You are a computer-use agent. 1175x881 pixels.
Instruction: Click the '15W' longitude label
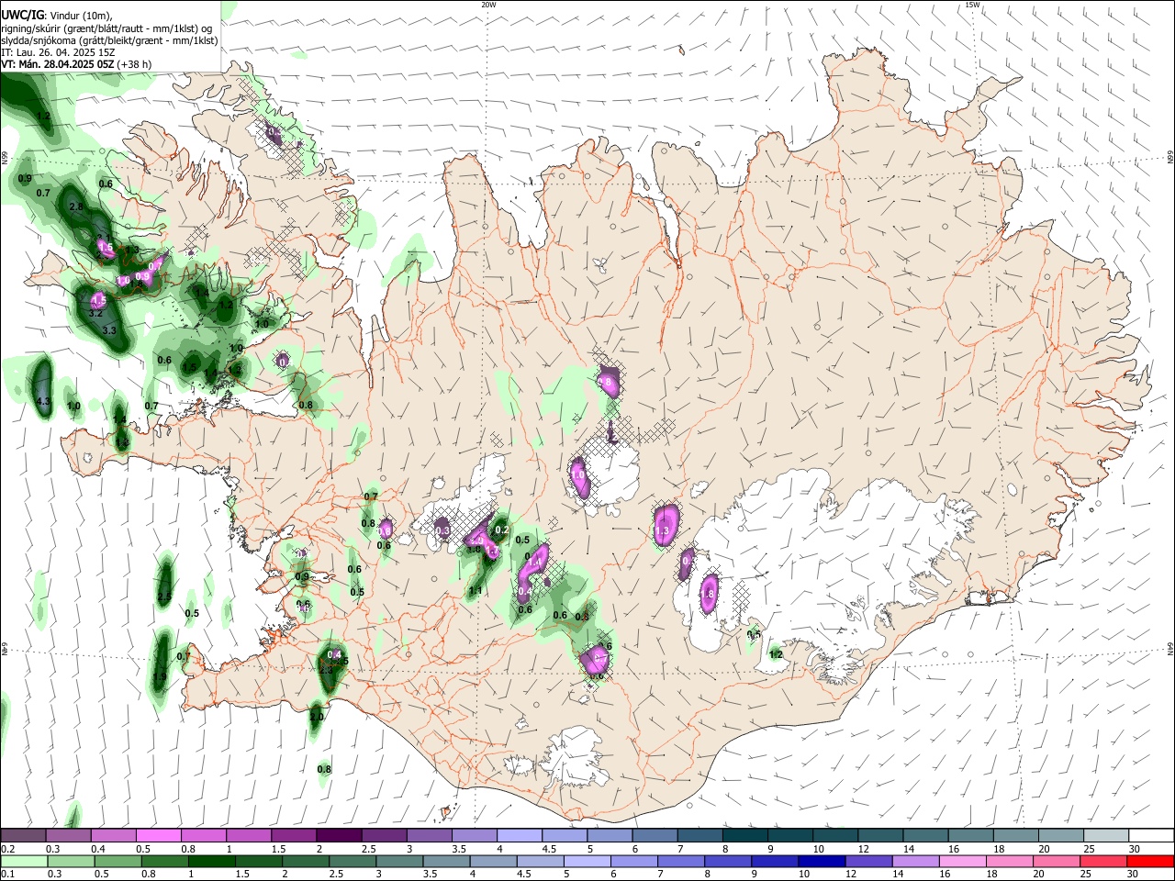point(972,5)
